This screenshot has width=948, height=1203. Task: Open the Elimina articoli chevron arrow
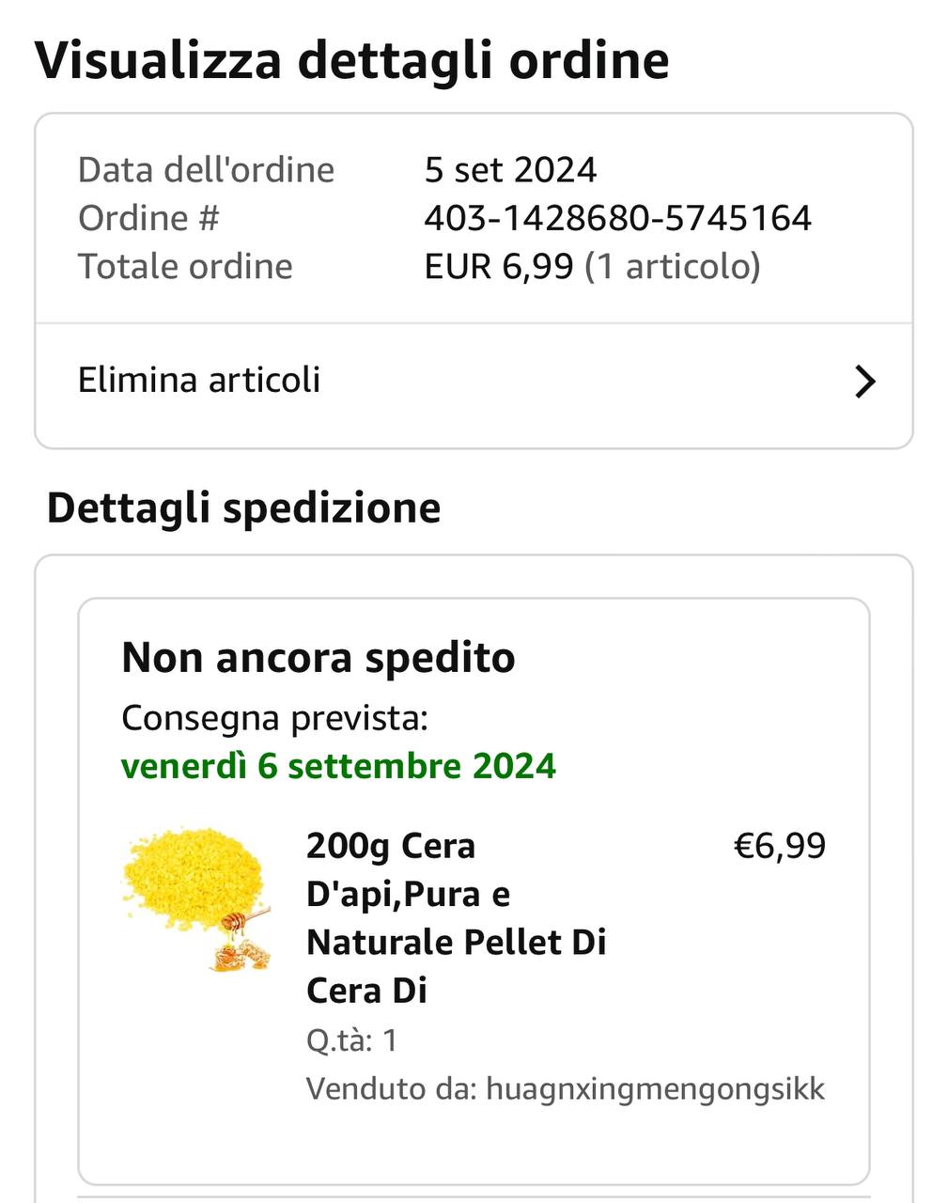pos(864,382)
